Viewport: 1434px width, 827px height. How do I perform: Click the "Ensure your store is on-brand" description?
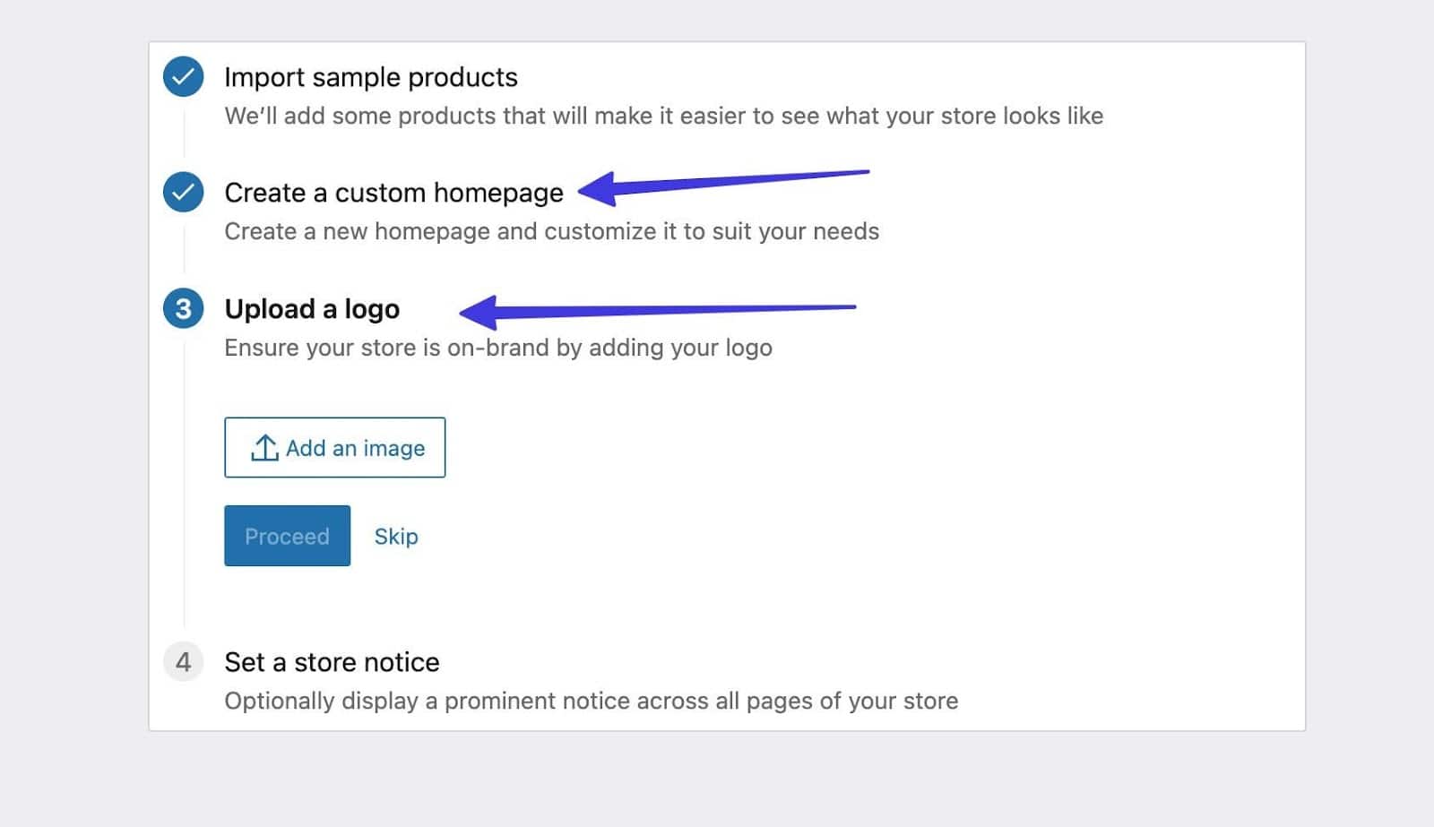pyautogui.click(x=497, y=348)
